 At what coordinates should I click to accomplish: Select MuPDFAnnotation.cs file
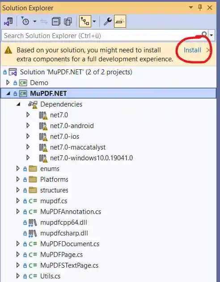click(x=71, y=212)
